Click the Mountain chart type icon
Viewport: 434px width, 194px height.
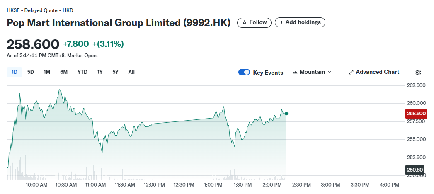pos(295,72)
